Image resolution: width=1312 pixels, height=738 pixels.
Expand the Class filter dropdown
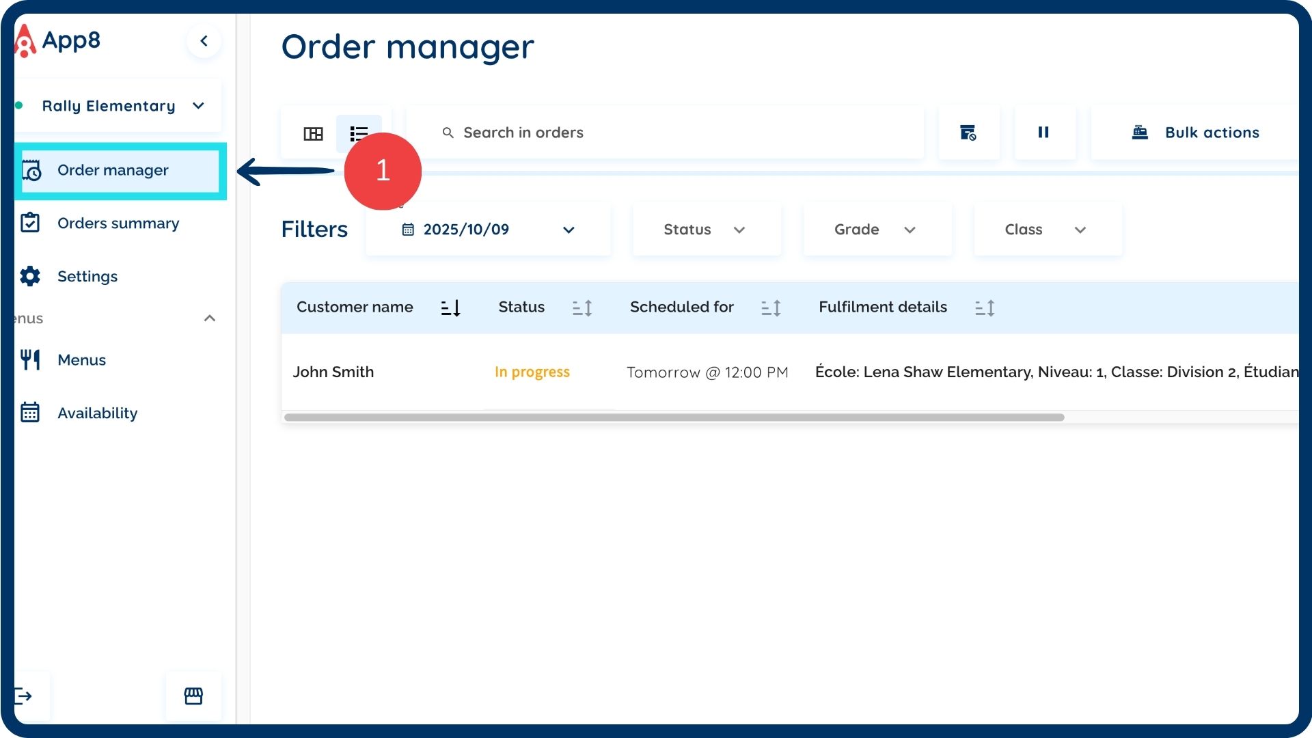(1046, 230)
